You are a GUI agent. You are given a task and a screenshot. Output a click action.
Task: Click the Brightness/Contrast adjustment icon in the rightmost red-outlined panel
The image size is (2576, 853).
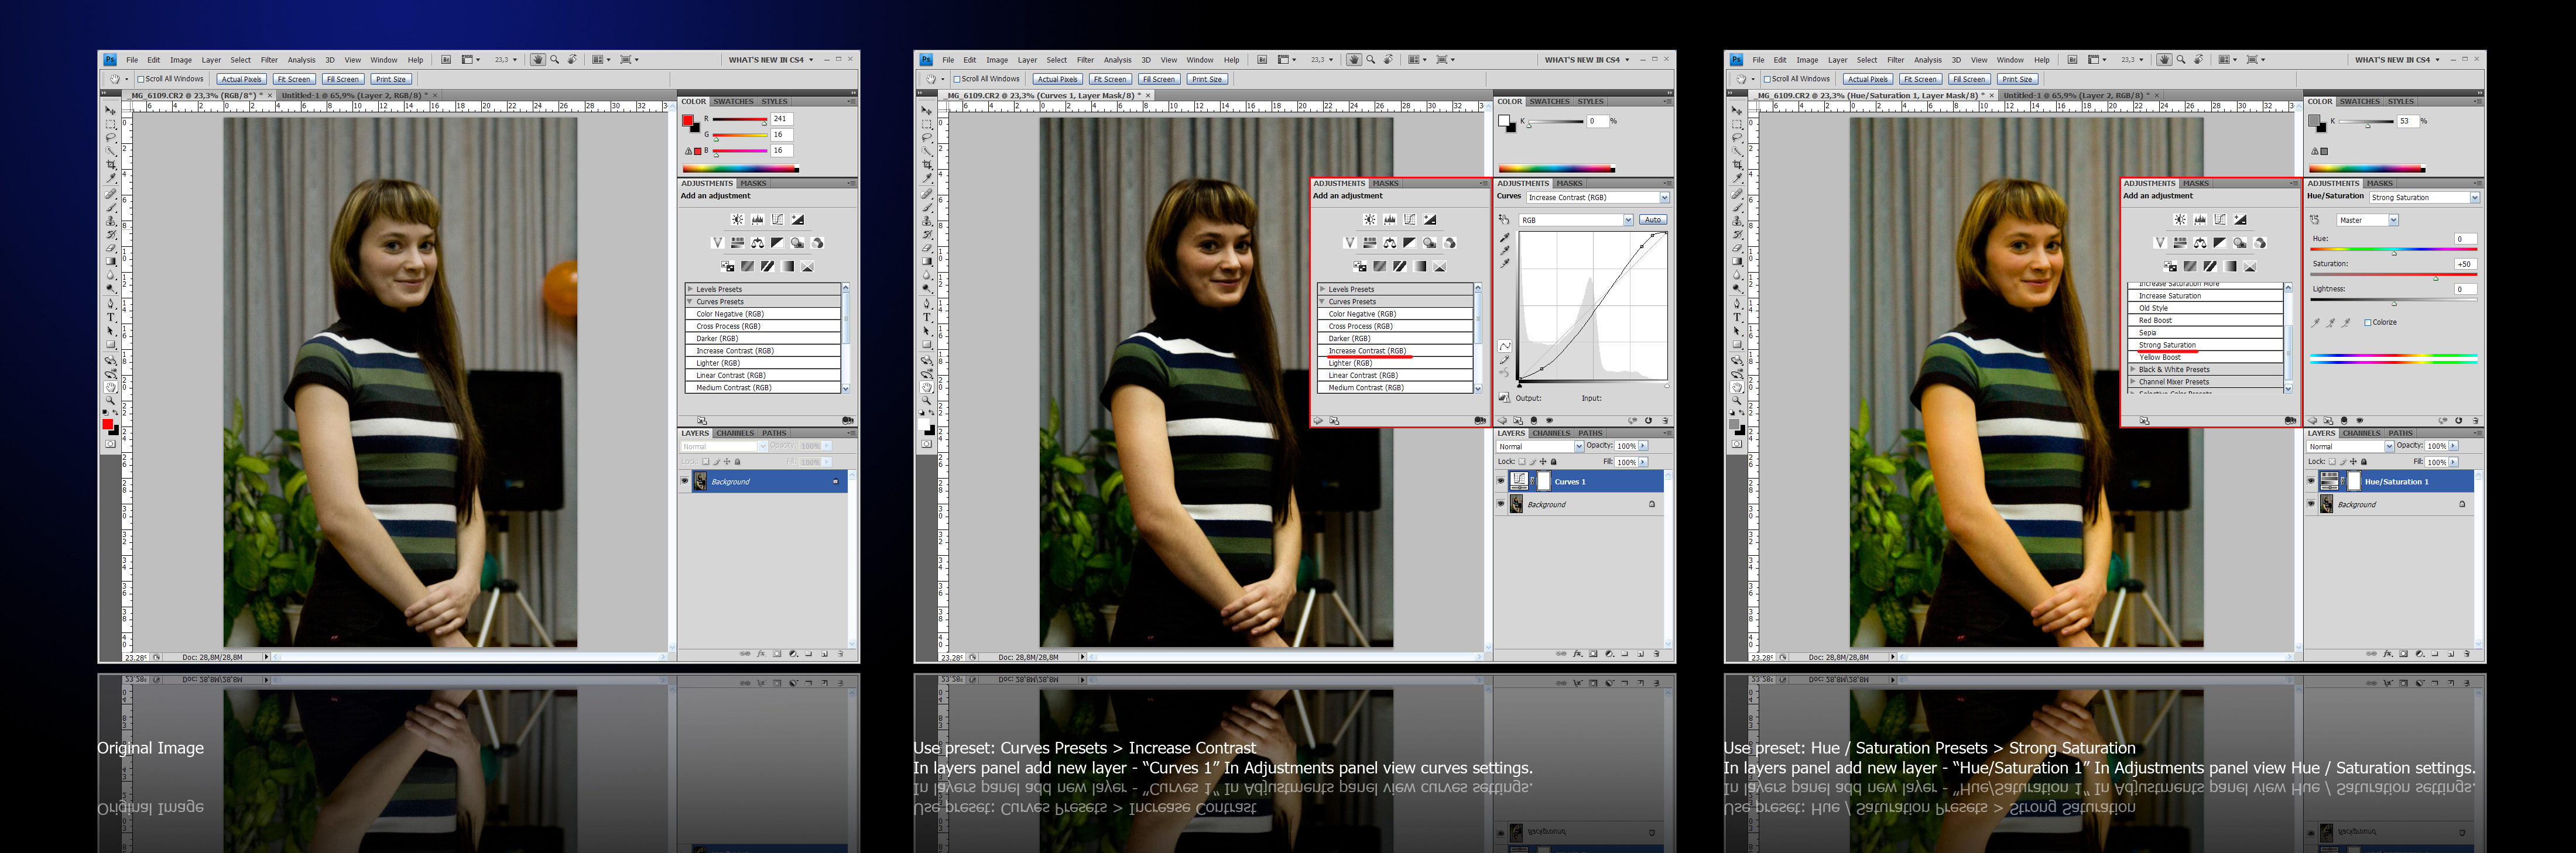pos(2180,220)
